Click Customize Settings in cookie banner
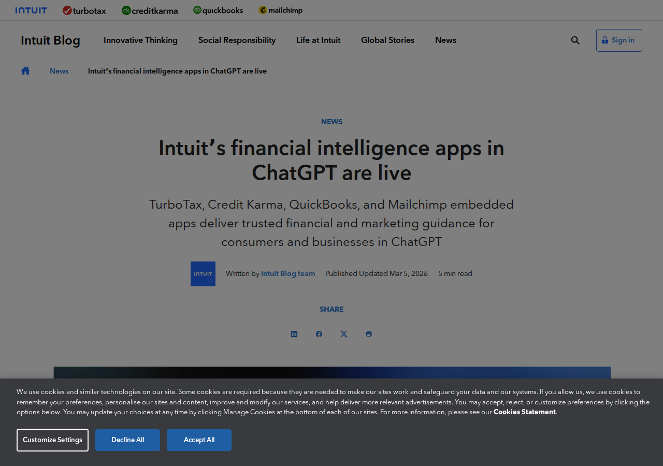The image size is (663, 466). tap(52, 440)
